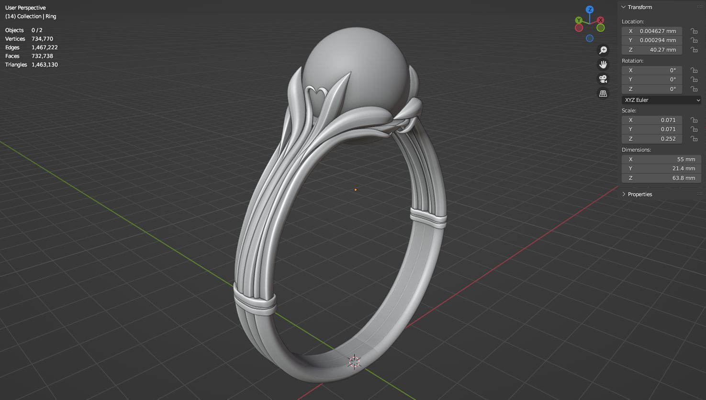Click the unlabeled blue negative Z gizmo circle
The width and height of the screenshot is (706, 400).
(x=590, y=38)
